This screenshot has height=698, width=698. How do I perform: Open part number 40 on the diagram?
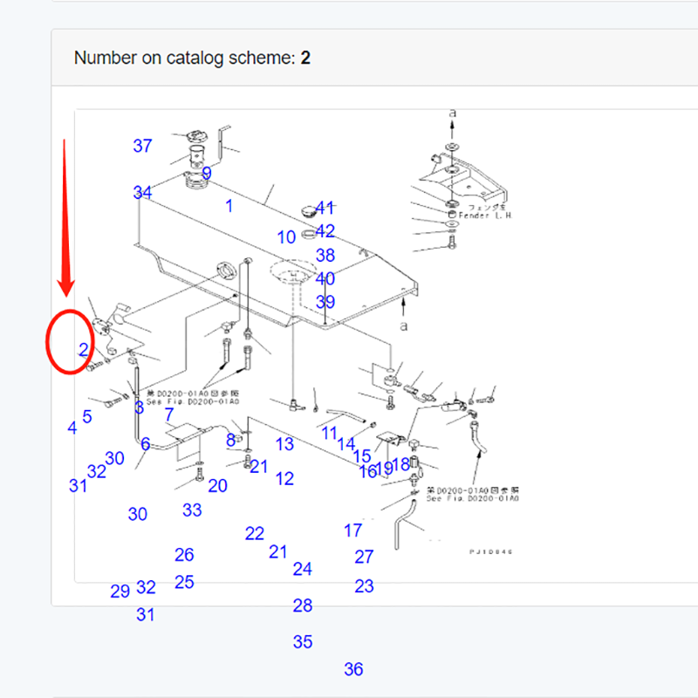click(325, 278)
